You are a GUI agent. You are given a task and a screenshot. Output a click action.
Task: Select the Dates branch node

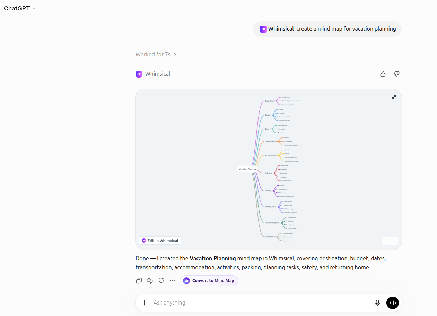[x=267, y=129]
